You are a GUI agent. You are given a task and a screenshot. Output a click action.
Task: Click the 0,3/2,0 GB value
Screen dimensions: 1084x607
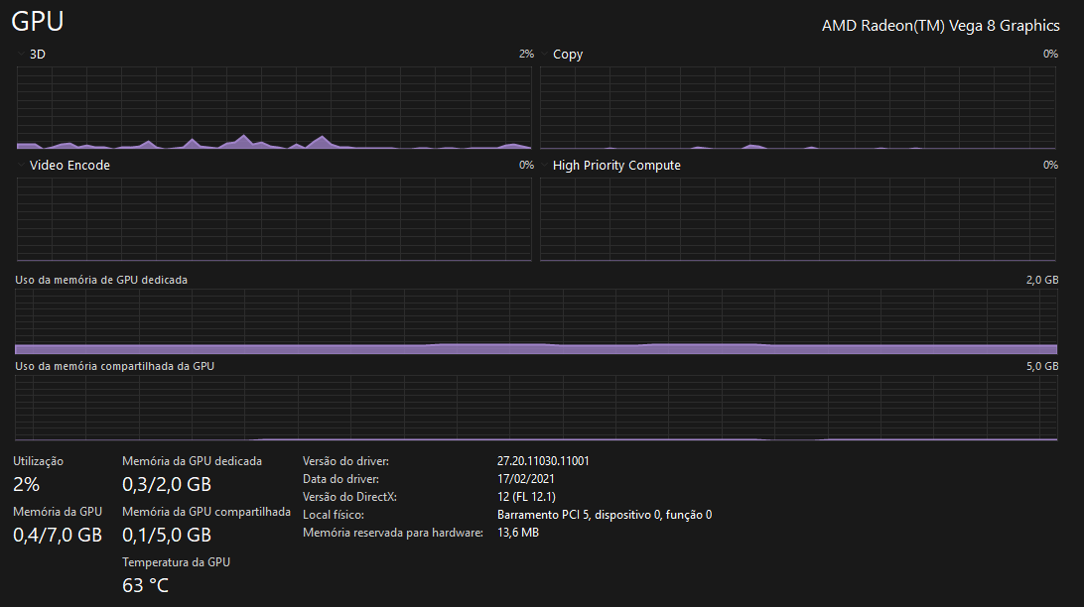pos(167,484)
